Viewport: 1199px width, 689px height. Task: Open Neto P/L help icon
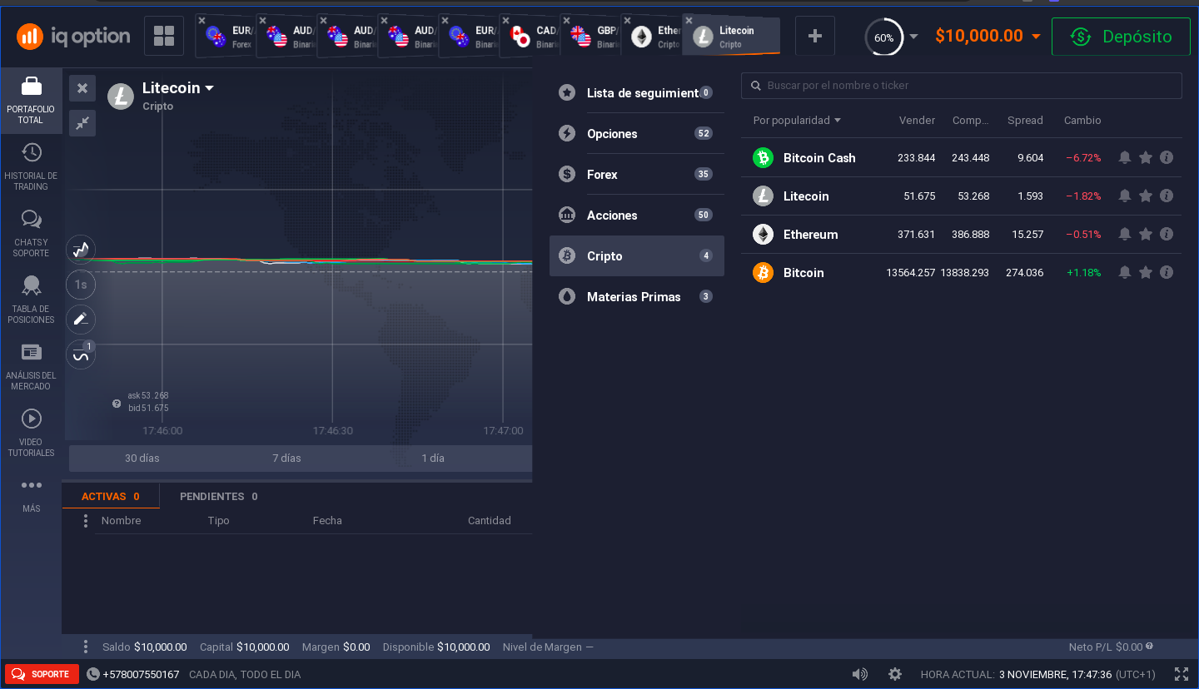point(1149,646)
